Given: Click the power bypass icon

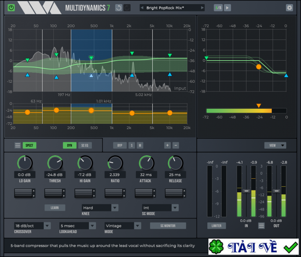Looking at the screenshot, I should pyautogui.click(x=11, y=8).
